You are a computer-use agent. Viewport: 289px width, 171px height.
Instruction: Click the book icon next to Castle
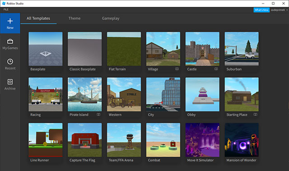pos(216,69)
